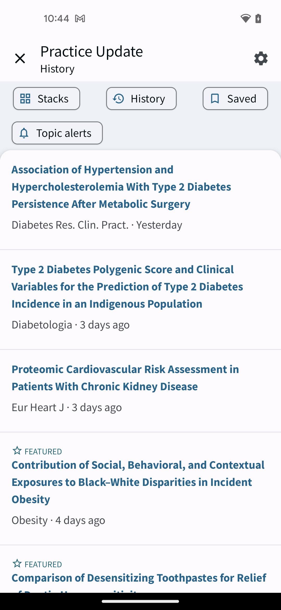Image resolution: width=281 pixels, height=610 pixels.
Task: Switch to the Stacks tab
Action: [x=47, y=99]
